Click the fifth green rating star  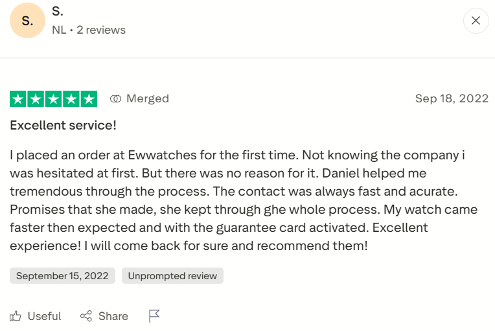tap(88, 99)
